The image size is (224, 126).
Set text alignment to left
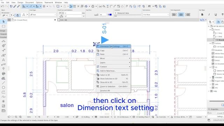(174, 15)
